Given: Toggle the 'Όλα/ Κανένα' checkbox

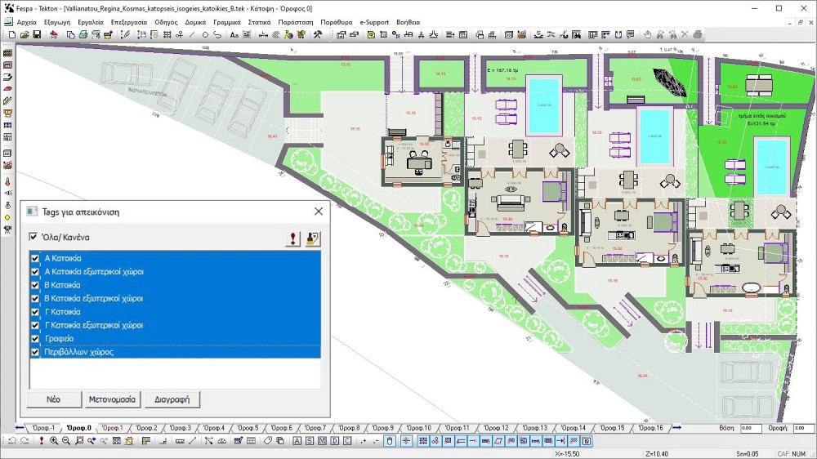Looking at the screenshot, I should (x=33, y=237).
